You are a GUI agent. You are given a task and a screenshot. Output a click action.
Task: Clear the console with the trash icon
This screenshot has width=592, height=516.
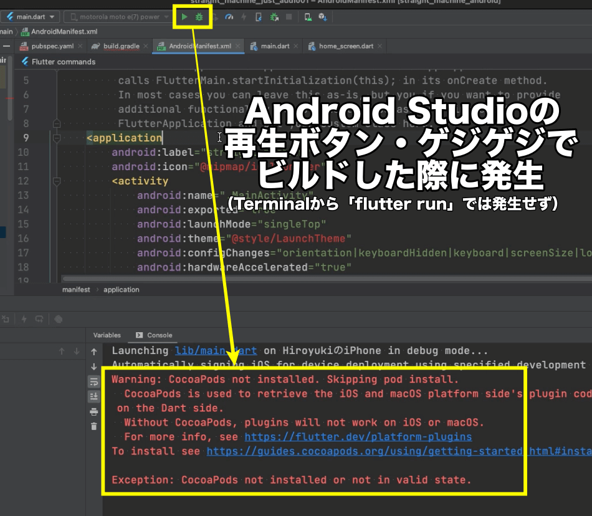[93, 426]
